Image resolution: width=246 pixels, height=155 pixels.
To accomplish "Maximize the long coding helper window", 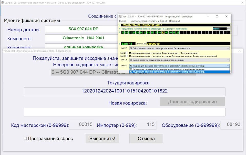I will [217, 16].
